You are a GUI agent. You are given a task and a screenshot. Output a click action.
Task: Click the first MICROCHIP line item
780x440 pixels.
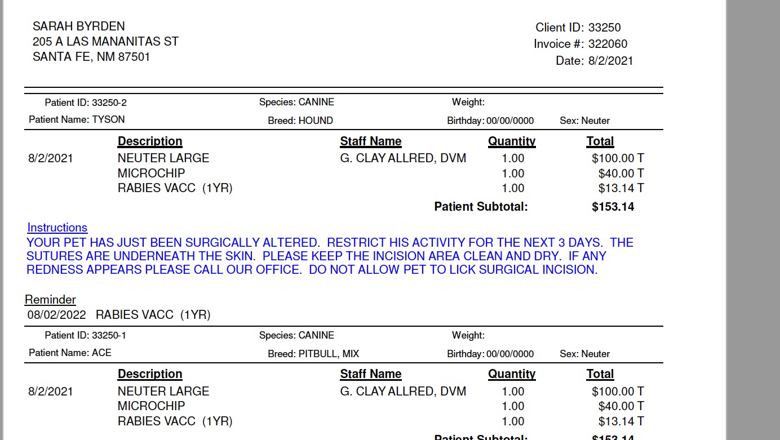(151, 174)
